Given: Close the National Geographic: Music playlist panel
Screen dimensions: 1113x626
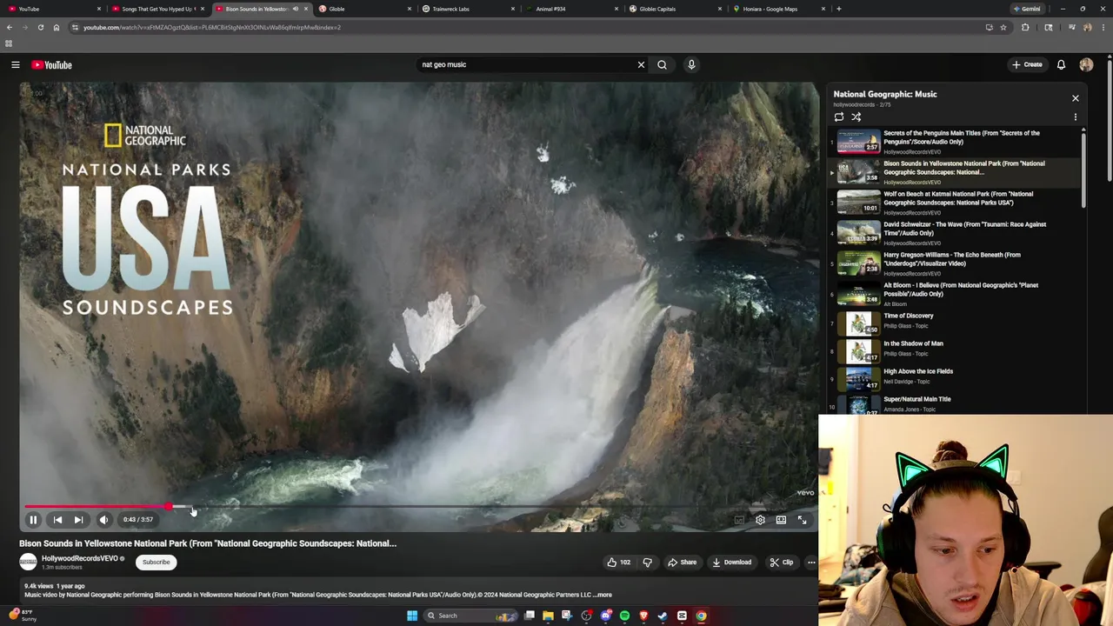Looking at the screenshot, I should [x=1076, y=98].
